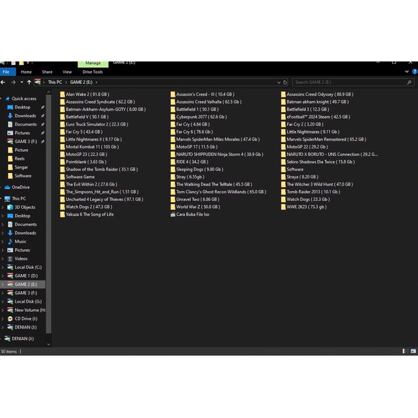Viewport: 418px width, 418px height.
Task: Select the Manage contextual tab
Action: click(x=93, y=64)
